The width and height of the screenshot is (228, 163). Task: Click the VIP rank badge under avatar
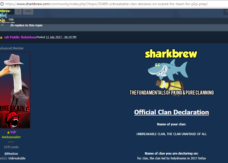12,132
